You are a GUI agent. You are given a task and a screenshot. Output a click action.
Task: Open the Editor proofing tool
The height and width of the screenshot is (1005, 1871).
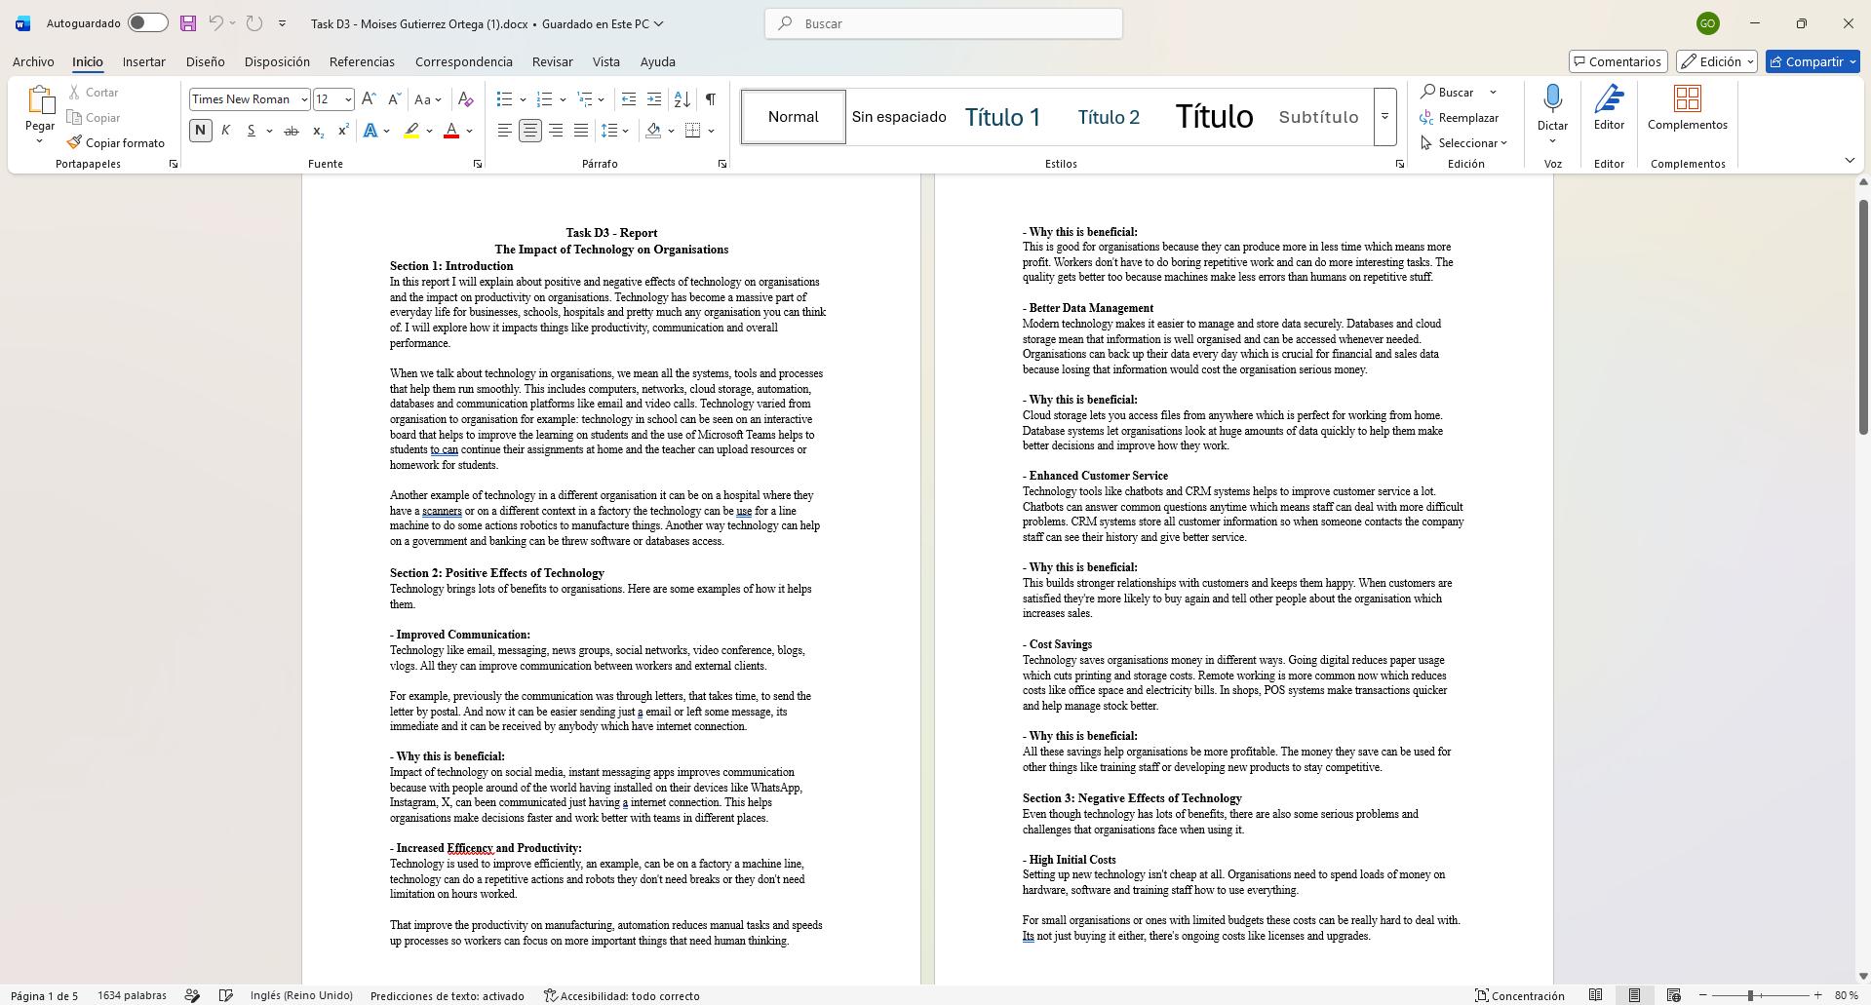tap(1609, 108)
